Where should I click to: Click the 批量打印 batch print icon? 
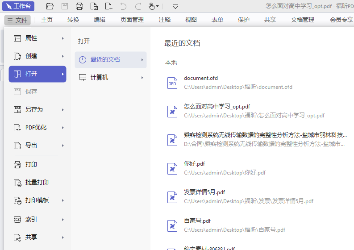click(x=17, y=183)
